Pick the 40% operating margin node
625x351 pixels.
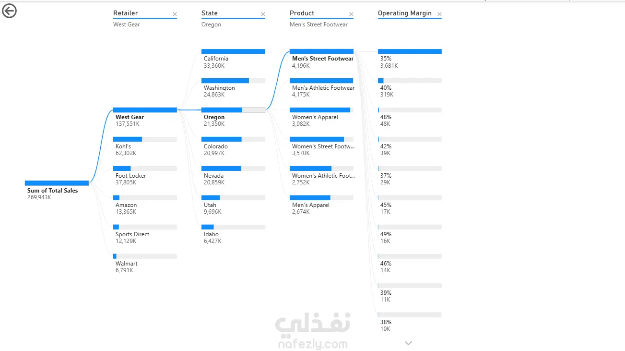click(410, 81)
